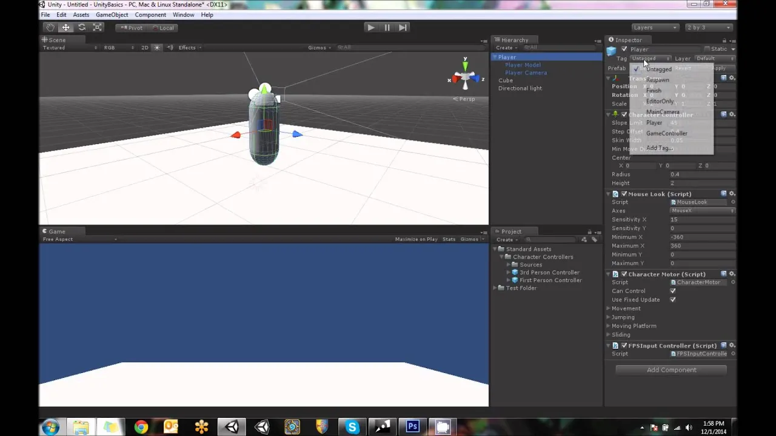Disable the Character Motor script checkbox

pos(624,274)
